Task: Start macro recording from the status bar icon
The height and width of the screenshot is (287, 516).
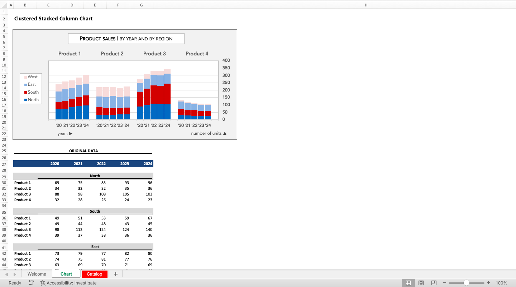Action: pyautogui.click(x=31, y=283)
